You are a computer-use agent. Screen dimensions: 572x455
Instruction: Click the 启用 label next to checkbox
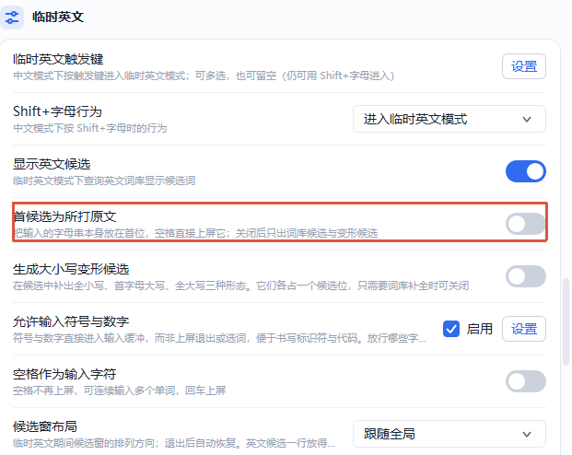(x=479, y=329)
